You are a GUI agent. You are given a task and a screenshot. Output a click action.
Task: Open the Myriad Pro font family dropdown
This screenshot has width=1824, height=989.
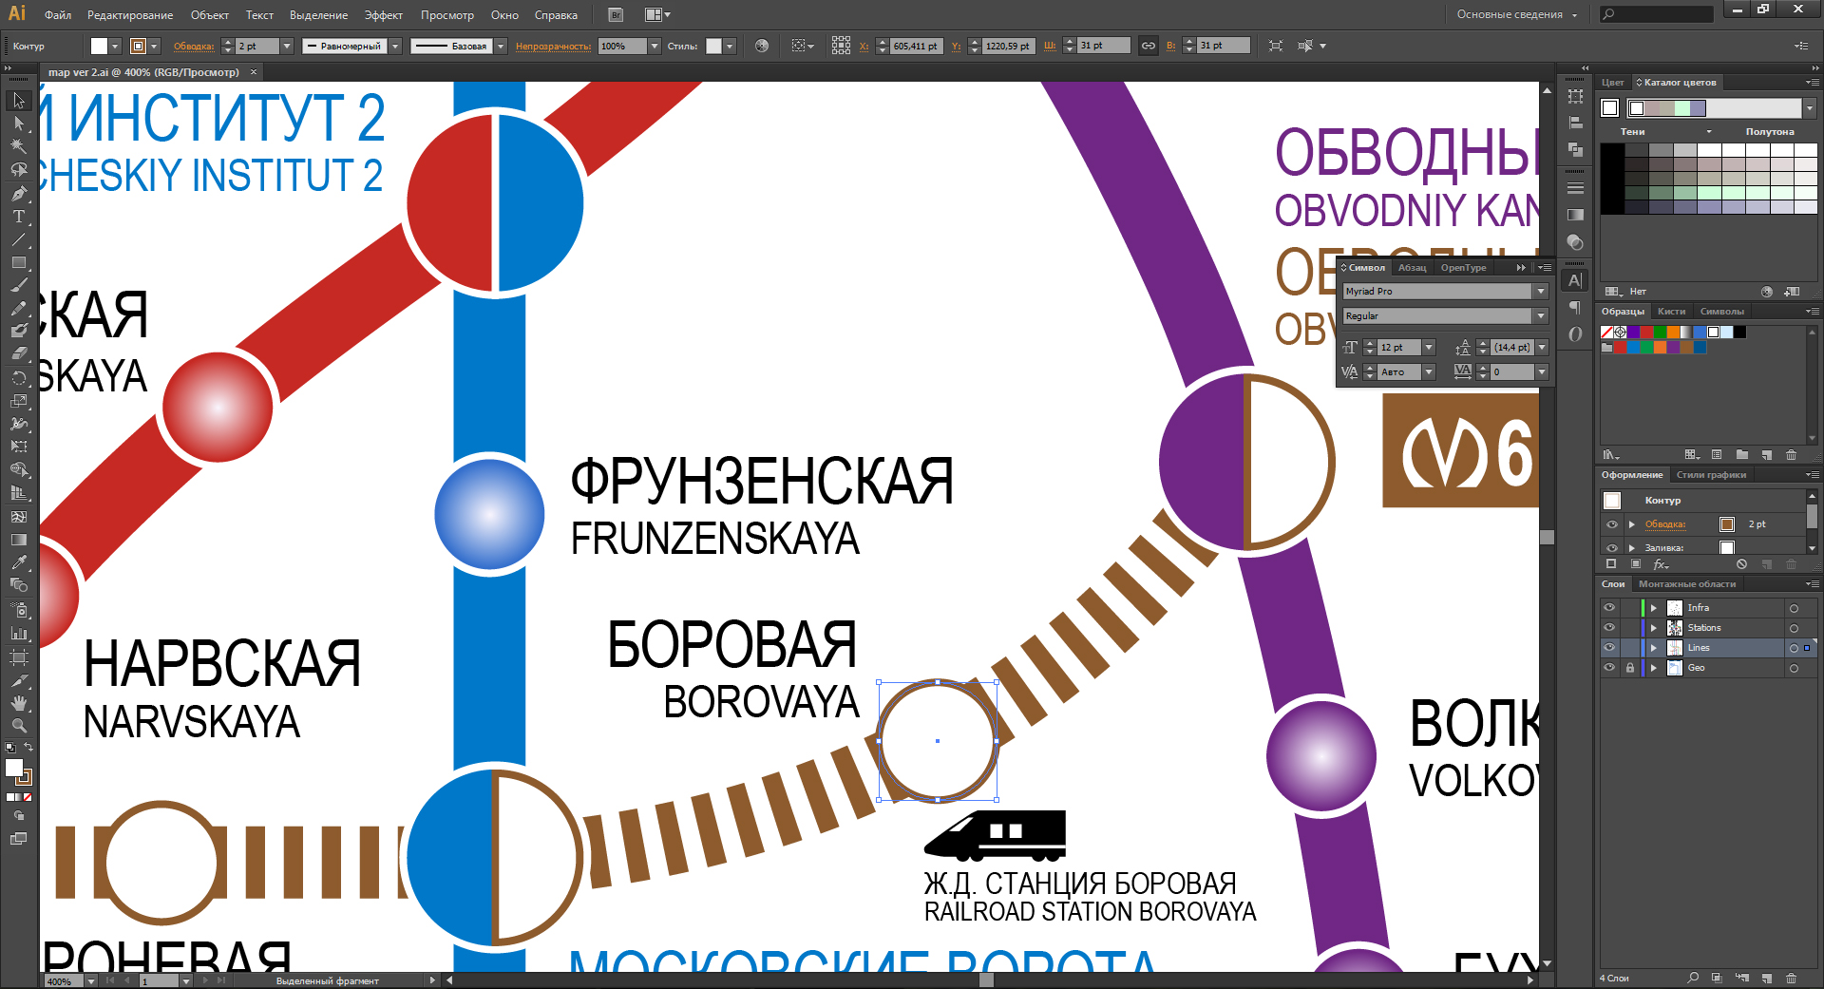pos(1541,292)
